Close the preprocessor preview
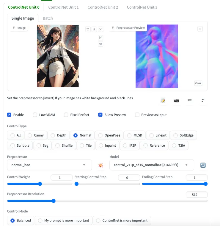Viewport: 220px width, 226px height. (x=198, y=83)
